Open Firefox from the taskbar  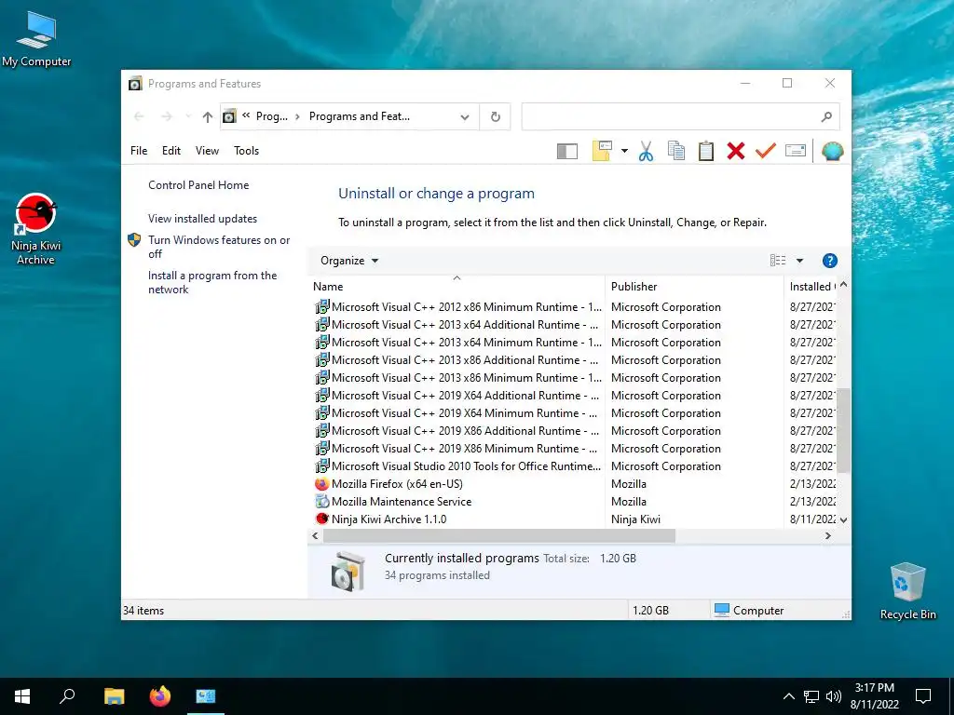coord(160,696)
